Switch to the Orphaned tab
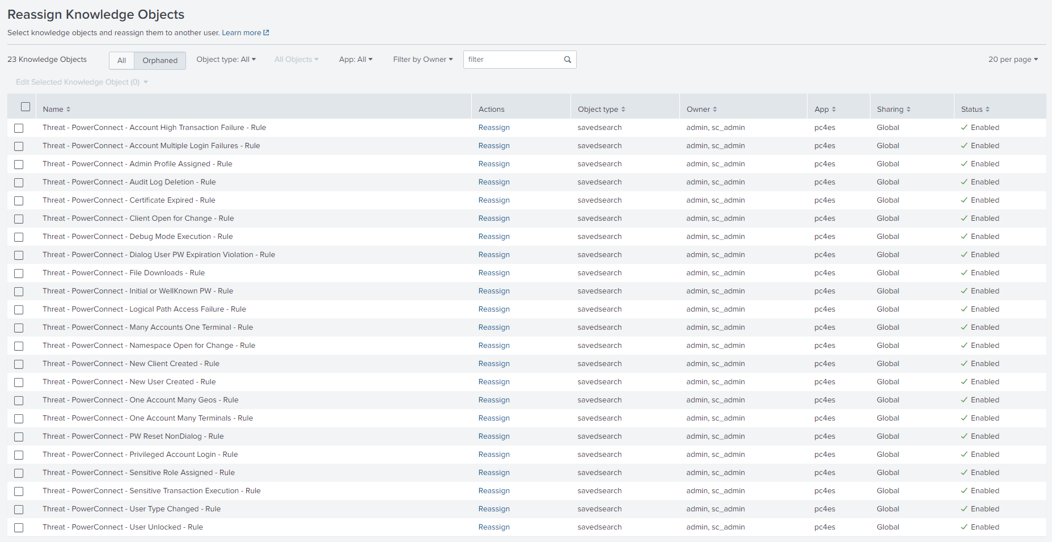 (160, 61)
